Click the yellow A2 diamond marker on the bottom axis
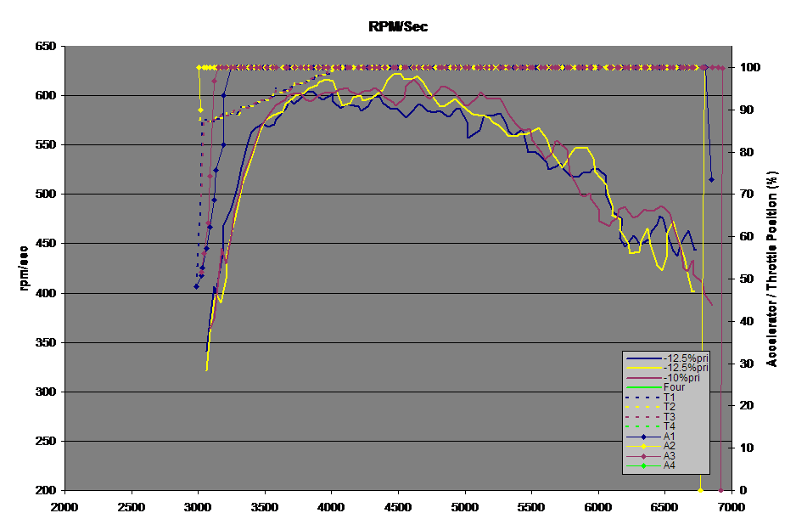The height and width of the screenshot is (530, 796). [700, 490]
